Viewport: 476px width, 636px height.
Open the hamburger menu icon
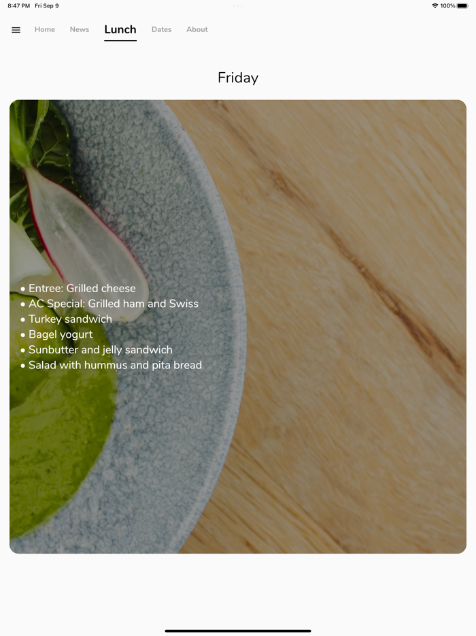click(x=16, y=30)
